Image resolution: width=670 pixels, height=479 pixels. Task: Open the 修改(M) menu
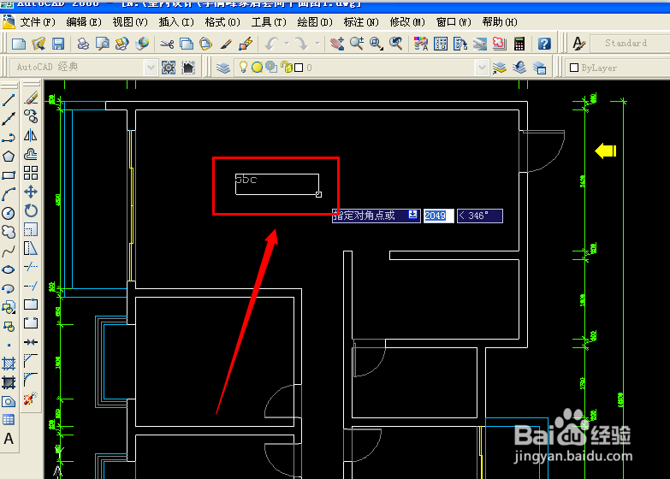click(x=407, y=21)
